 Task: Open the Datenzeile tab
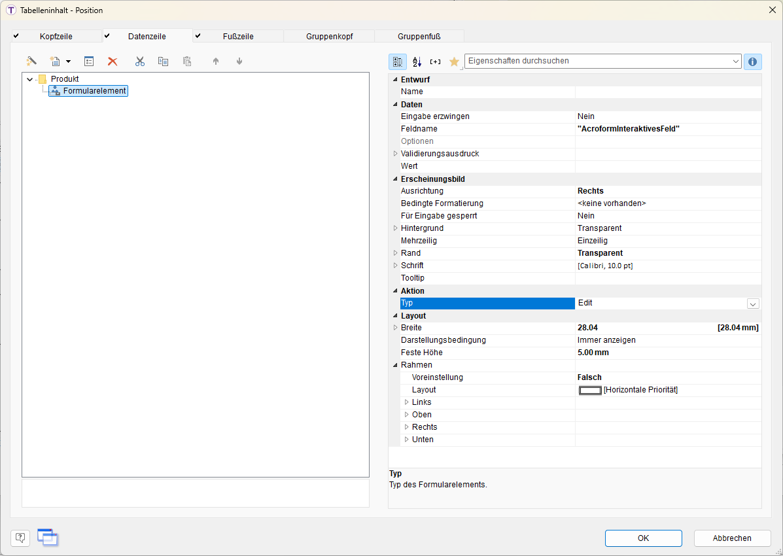(x=147, y=37)
